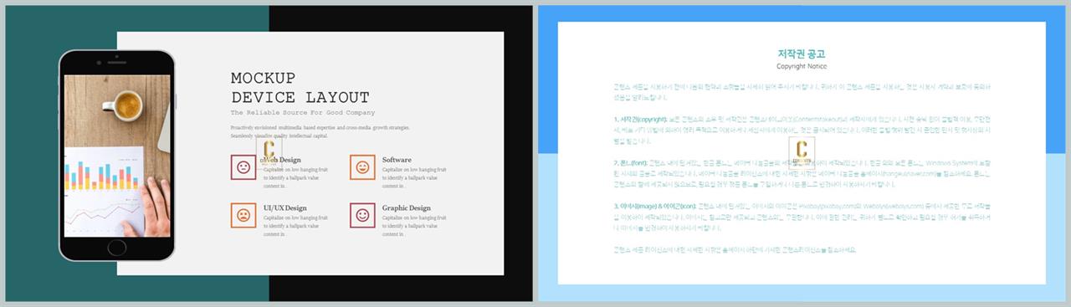This screenshot has width=1071, height=307.
Task: Click the Software smiley icon
Action: 362,167
